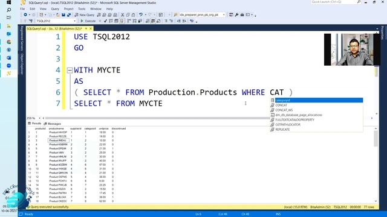Open the Registered Servers side panel
Image resolution: width=387 pixels, height=217 pixels.
(22, 38)
